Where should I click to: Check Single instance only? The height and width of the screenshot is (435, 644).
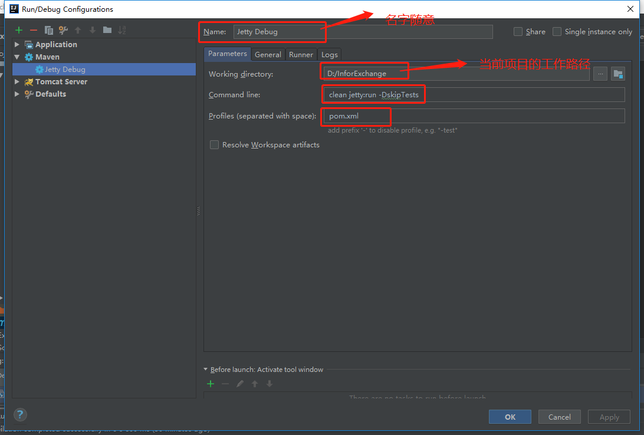[x=557, y=31]
